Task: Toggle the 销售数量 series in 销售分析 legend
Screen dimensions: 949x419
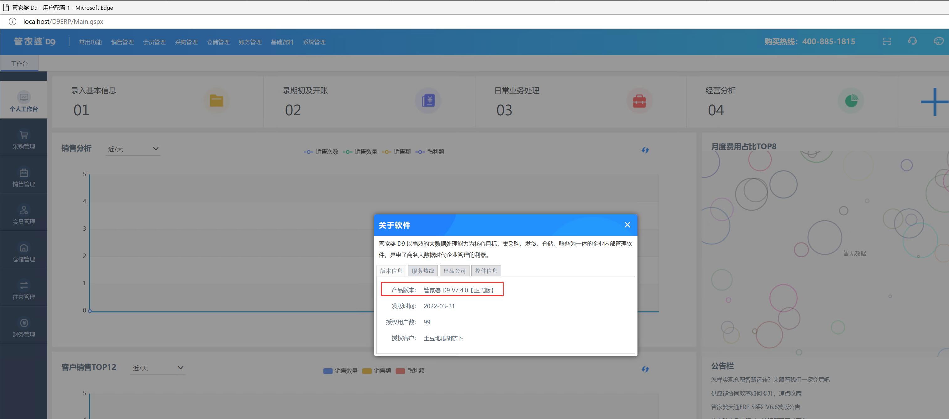Action: click(x=360, y=151)
